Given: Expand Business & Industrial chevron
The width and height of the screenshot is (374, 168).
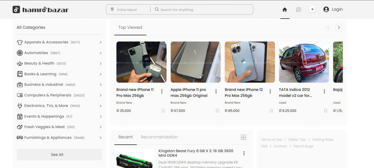Looking at the screenshot, I should click(101, 85).
